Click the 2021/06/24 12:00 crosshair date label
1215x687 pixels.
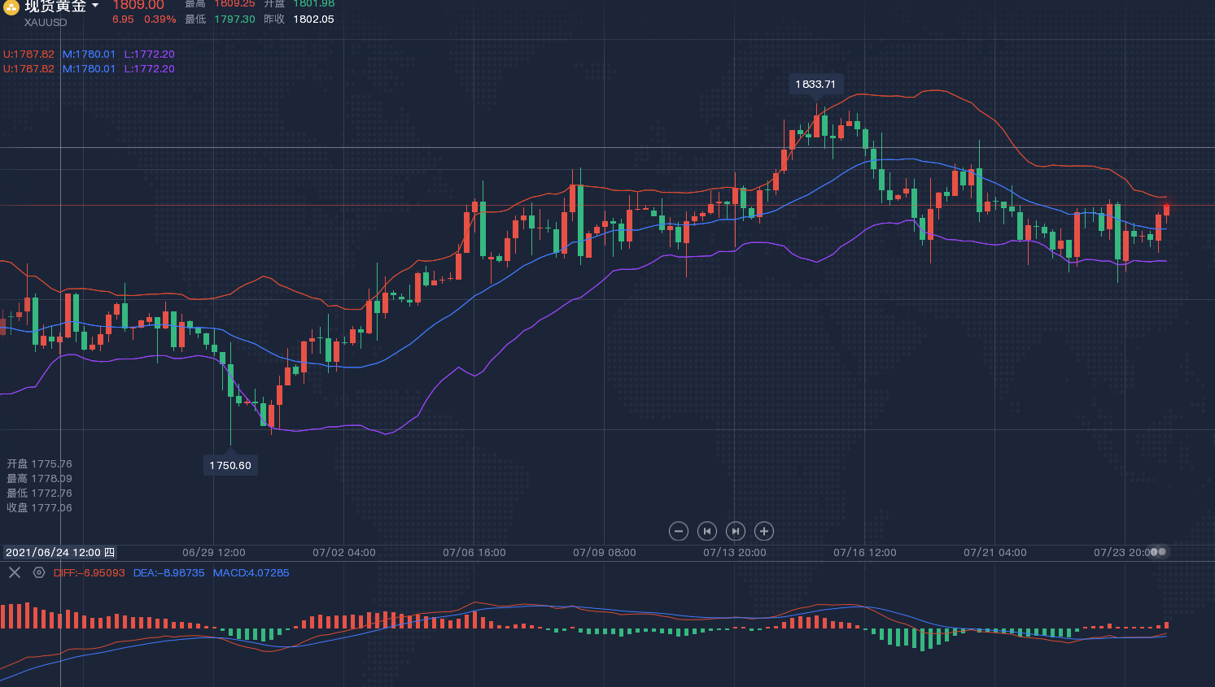[59, 552]
